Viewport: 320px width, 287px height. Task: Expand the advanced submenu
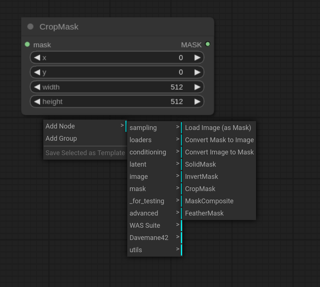point(144,213)
